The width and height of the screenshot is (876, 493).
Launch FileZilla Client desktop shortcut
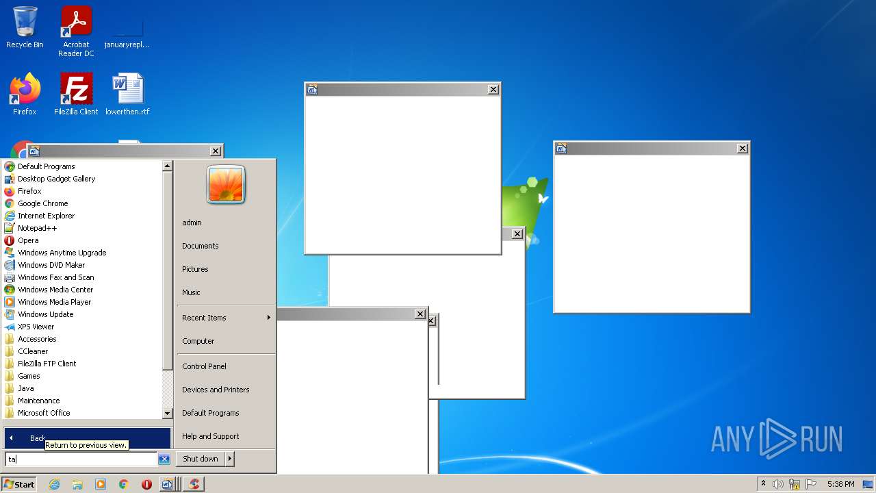click(76, 94)
